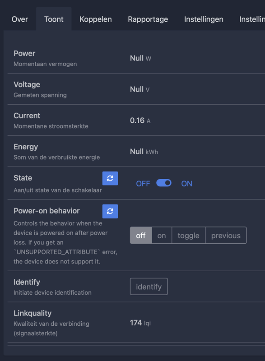This screenshot has width=265, height=361.
Task: Choose toggle for Power-on behavior
Action: click(188, 235)
